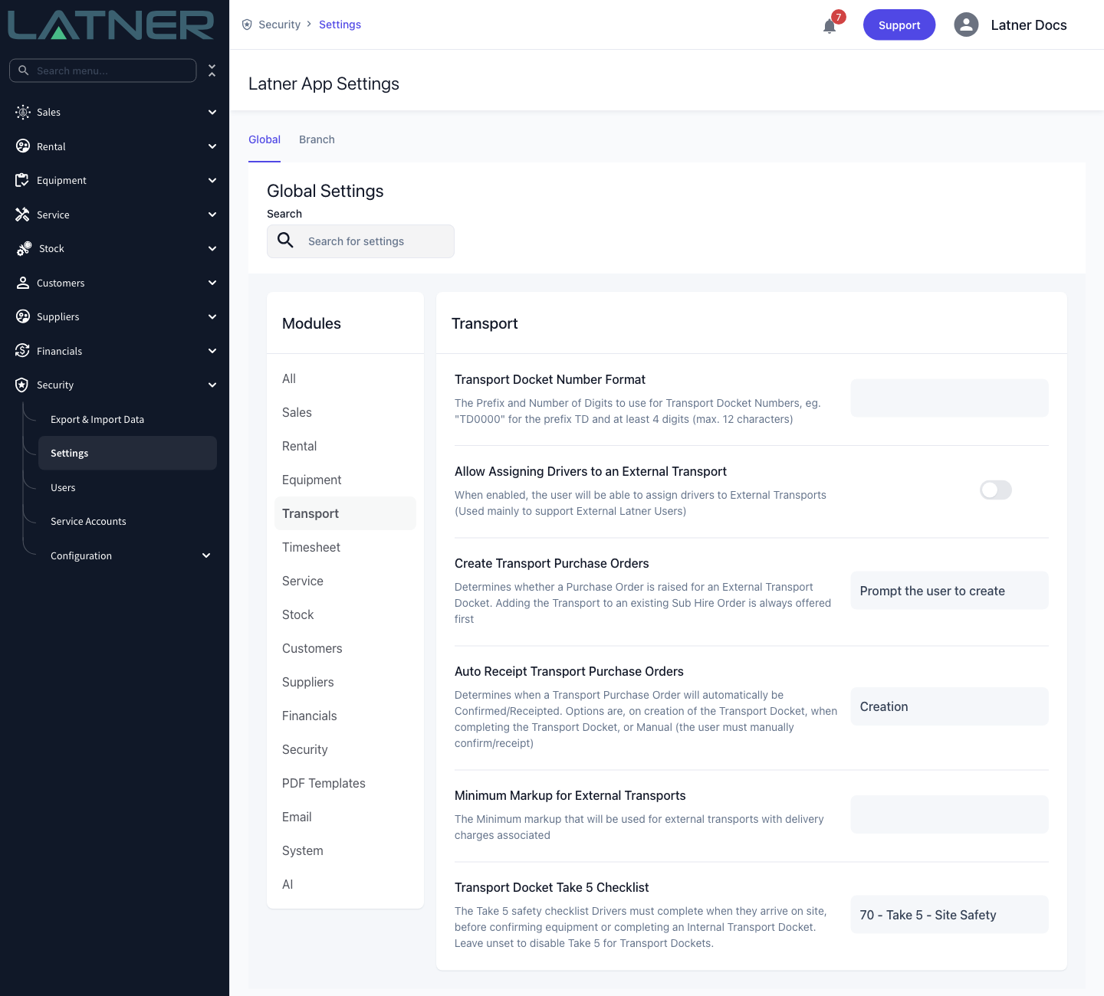Collapse the Security menu chevron
This screenshot has height=996, width=1104.
click(212, 385)
